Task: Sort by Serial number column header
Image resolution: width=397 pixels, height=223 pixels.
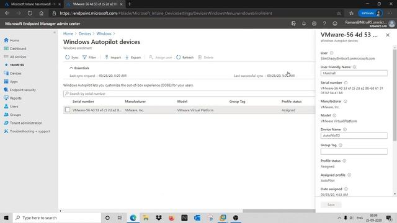Action: [83, 102]
